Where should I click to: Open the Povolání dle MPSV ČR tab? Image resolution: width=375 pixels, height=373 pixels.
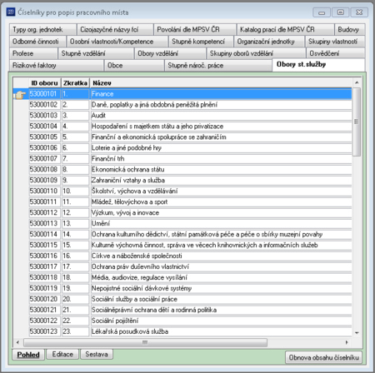pos(195,29)
